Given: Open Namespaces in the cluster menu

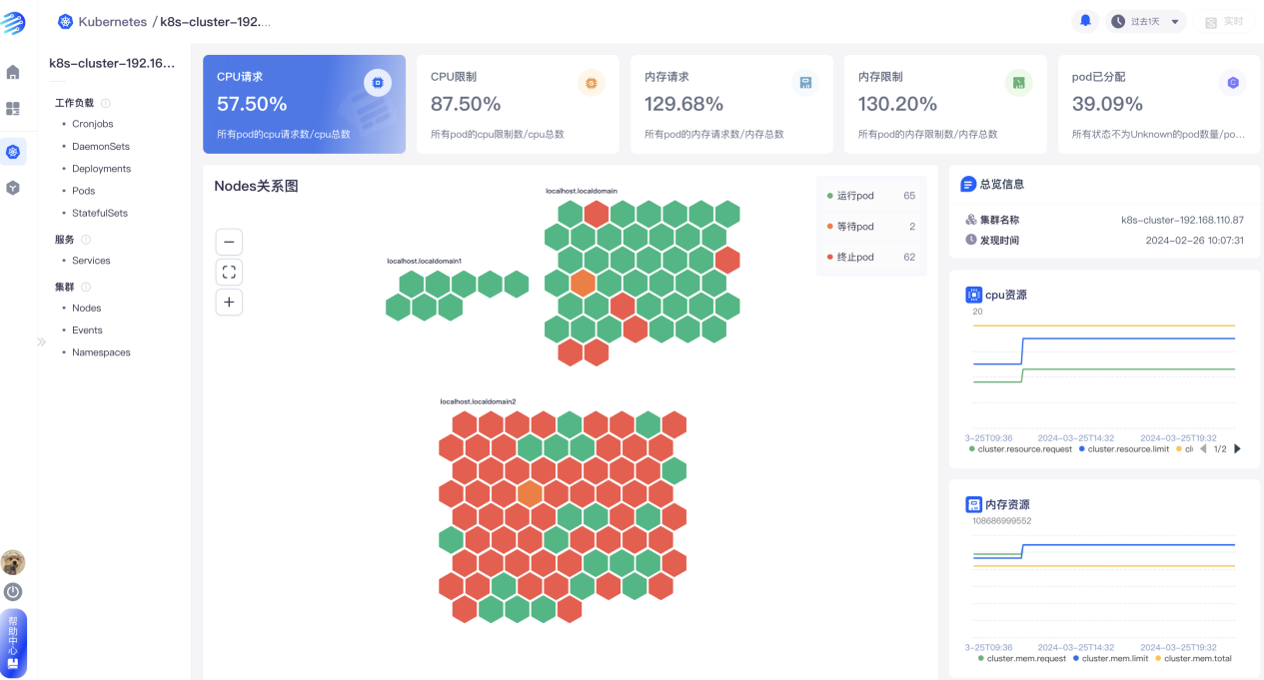Looking at the screenshot, I should 101,352.
